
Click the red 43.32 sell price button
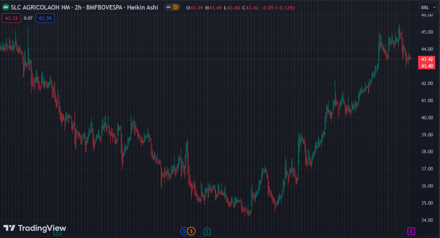click(x=11, y=18)
